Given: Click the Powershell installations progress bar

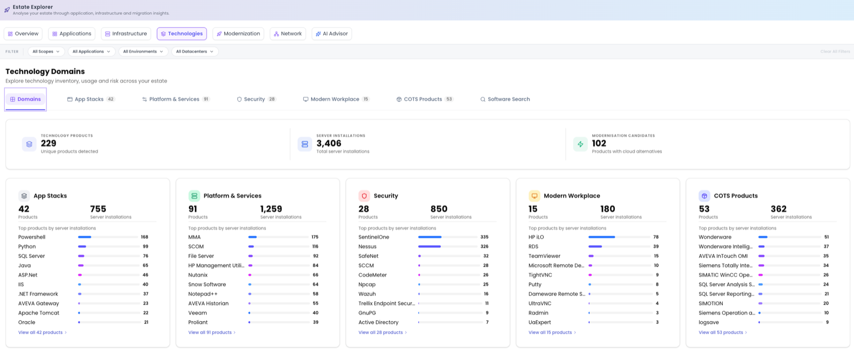Looking at the screenshot, I should [x=108, y=237].
